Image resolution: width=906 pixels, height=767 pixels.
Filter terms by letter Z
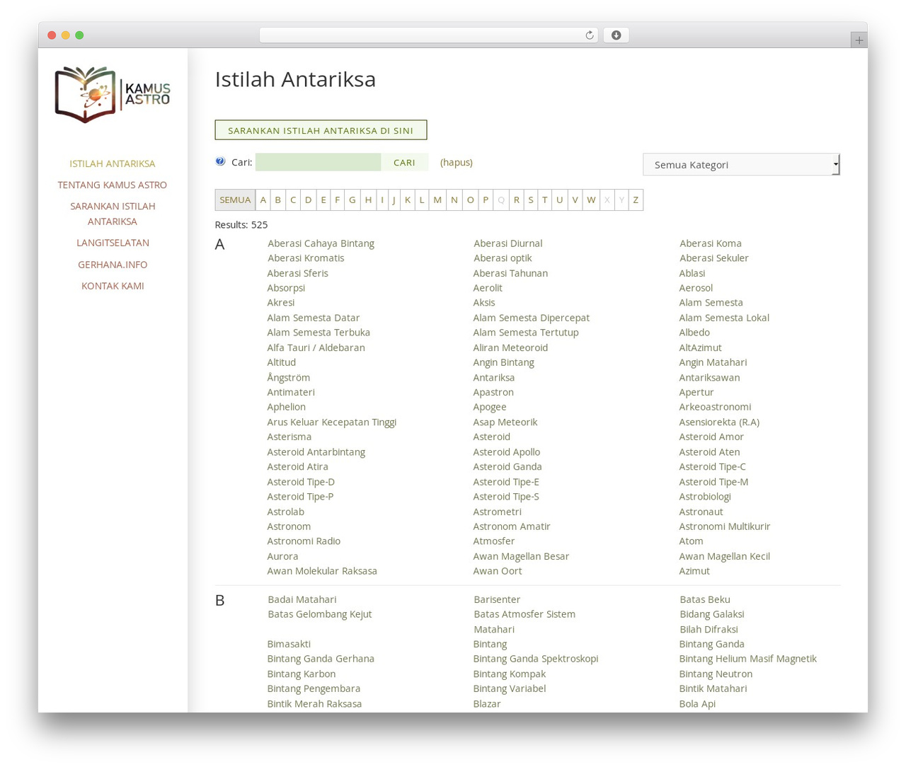pos(636,200)
